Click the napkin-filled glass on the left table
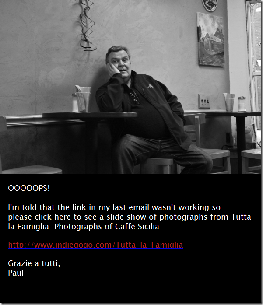263x305 pixels. pyautogui.click(x=83, y=99)
